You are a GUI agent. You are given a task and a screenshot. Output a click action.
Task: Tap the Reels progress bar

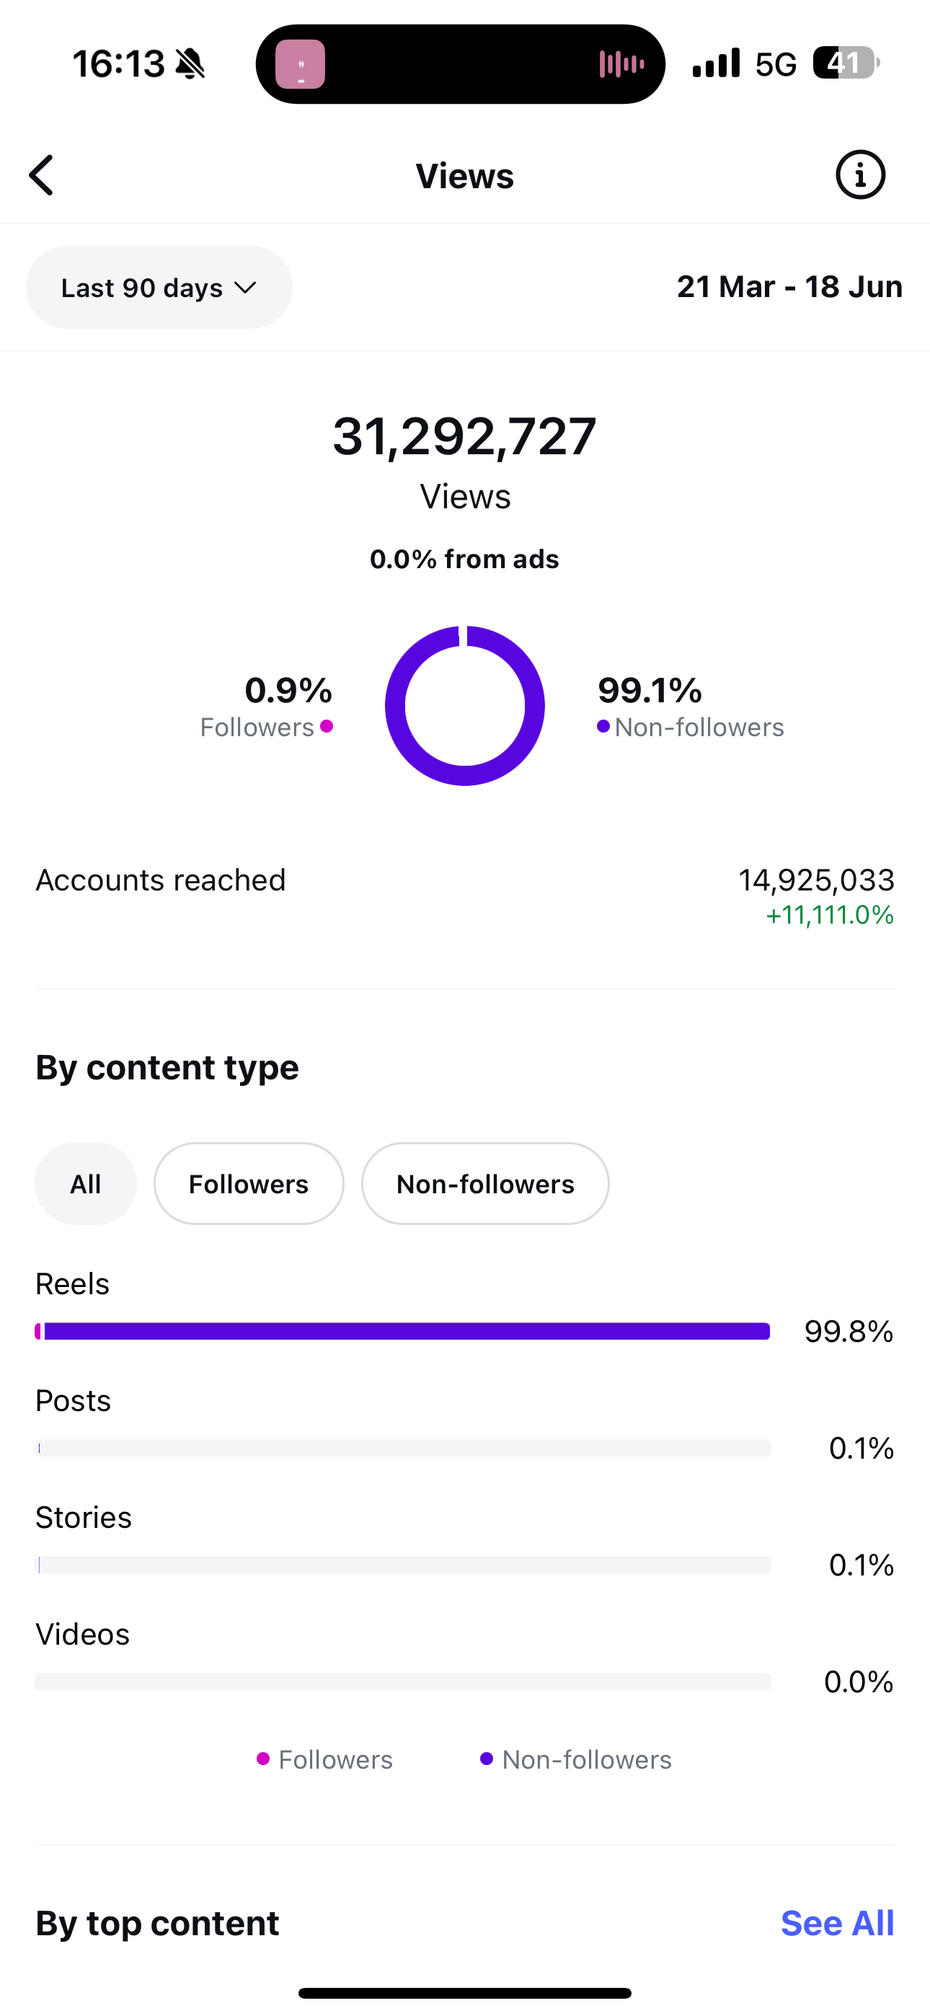[x=402, y=1331]
